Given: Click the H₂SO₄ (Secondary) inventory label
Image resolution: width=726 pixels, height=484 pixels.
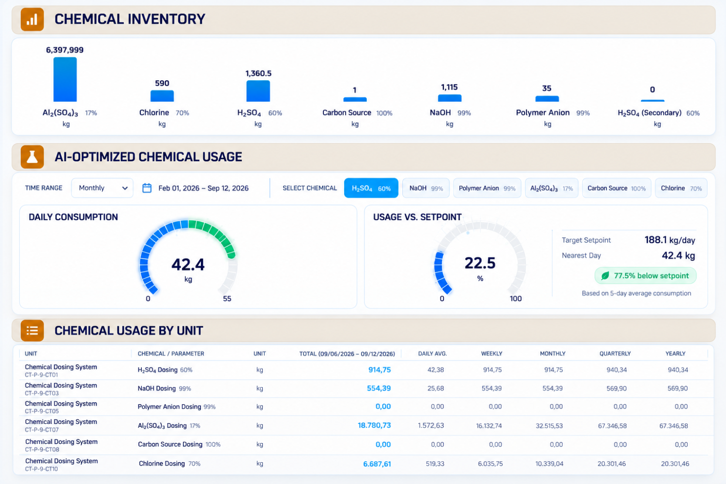Looking at the screenshot, I should tap(650, 113).
